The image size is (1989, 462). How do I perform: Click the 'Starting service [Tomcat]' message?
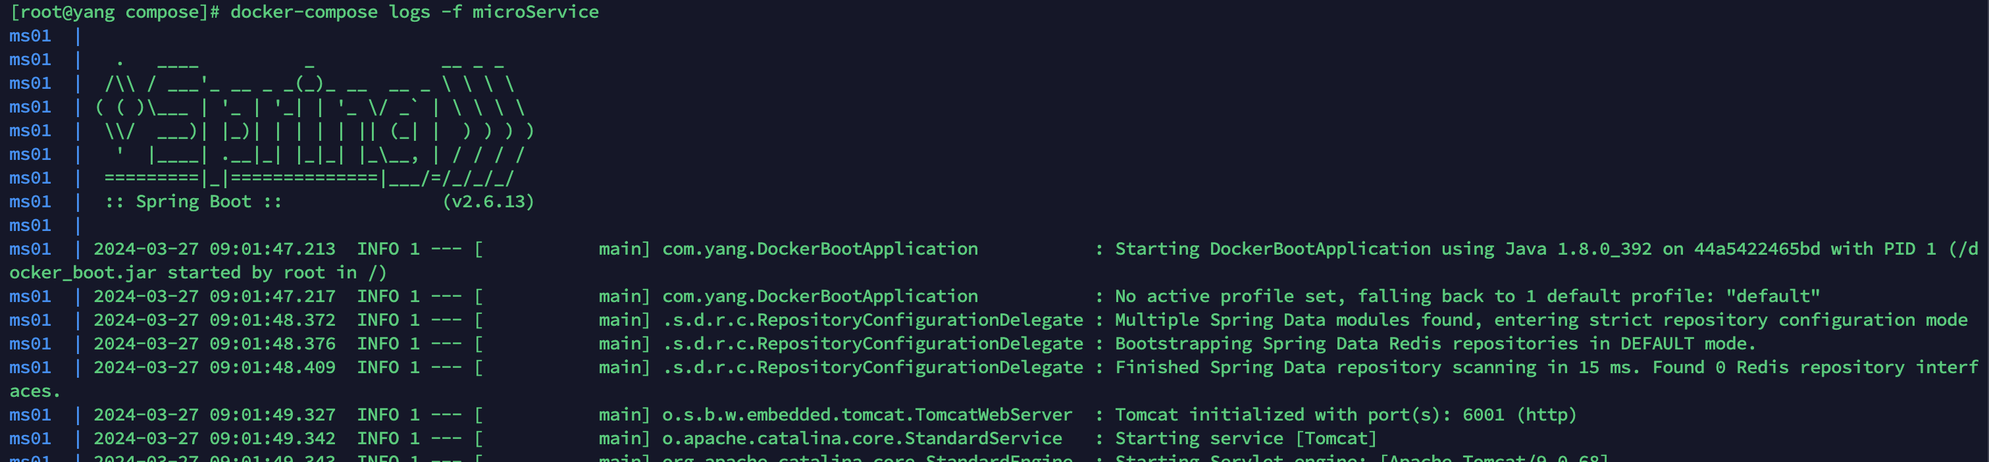tap(1245, 439)
